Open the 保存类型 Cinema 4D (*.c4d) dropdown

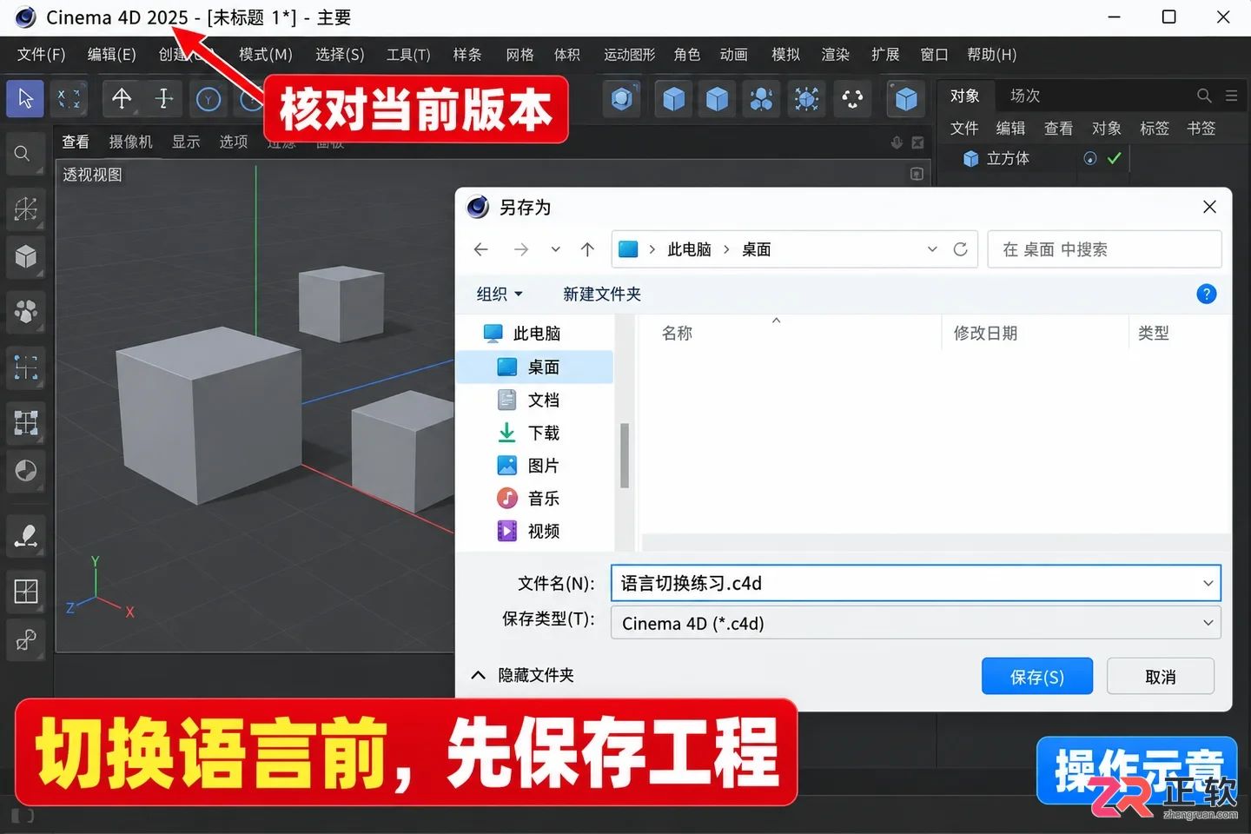(x=916, y=623)
